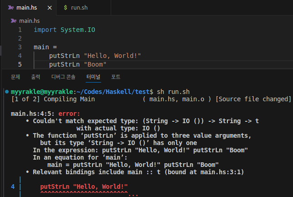Click line number 3 in the gutter

coord(20,47)
